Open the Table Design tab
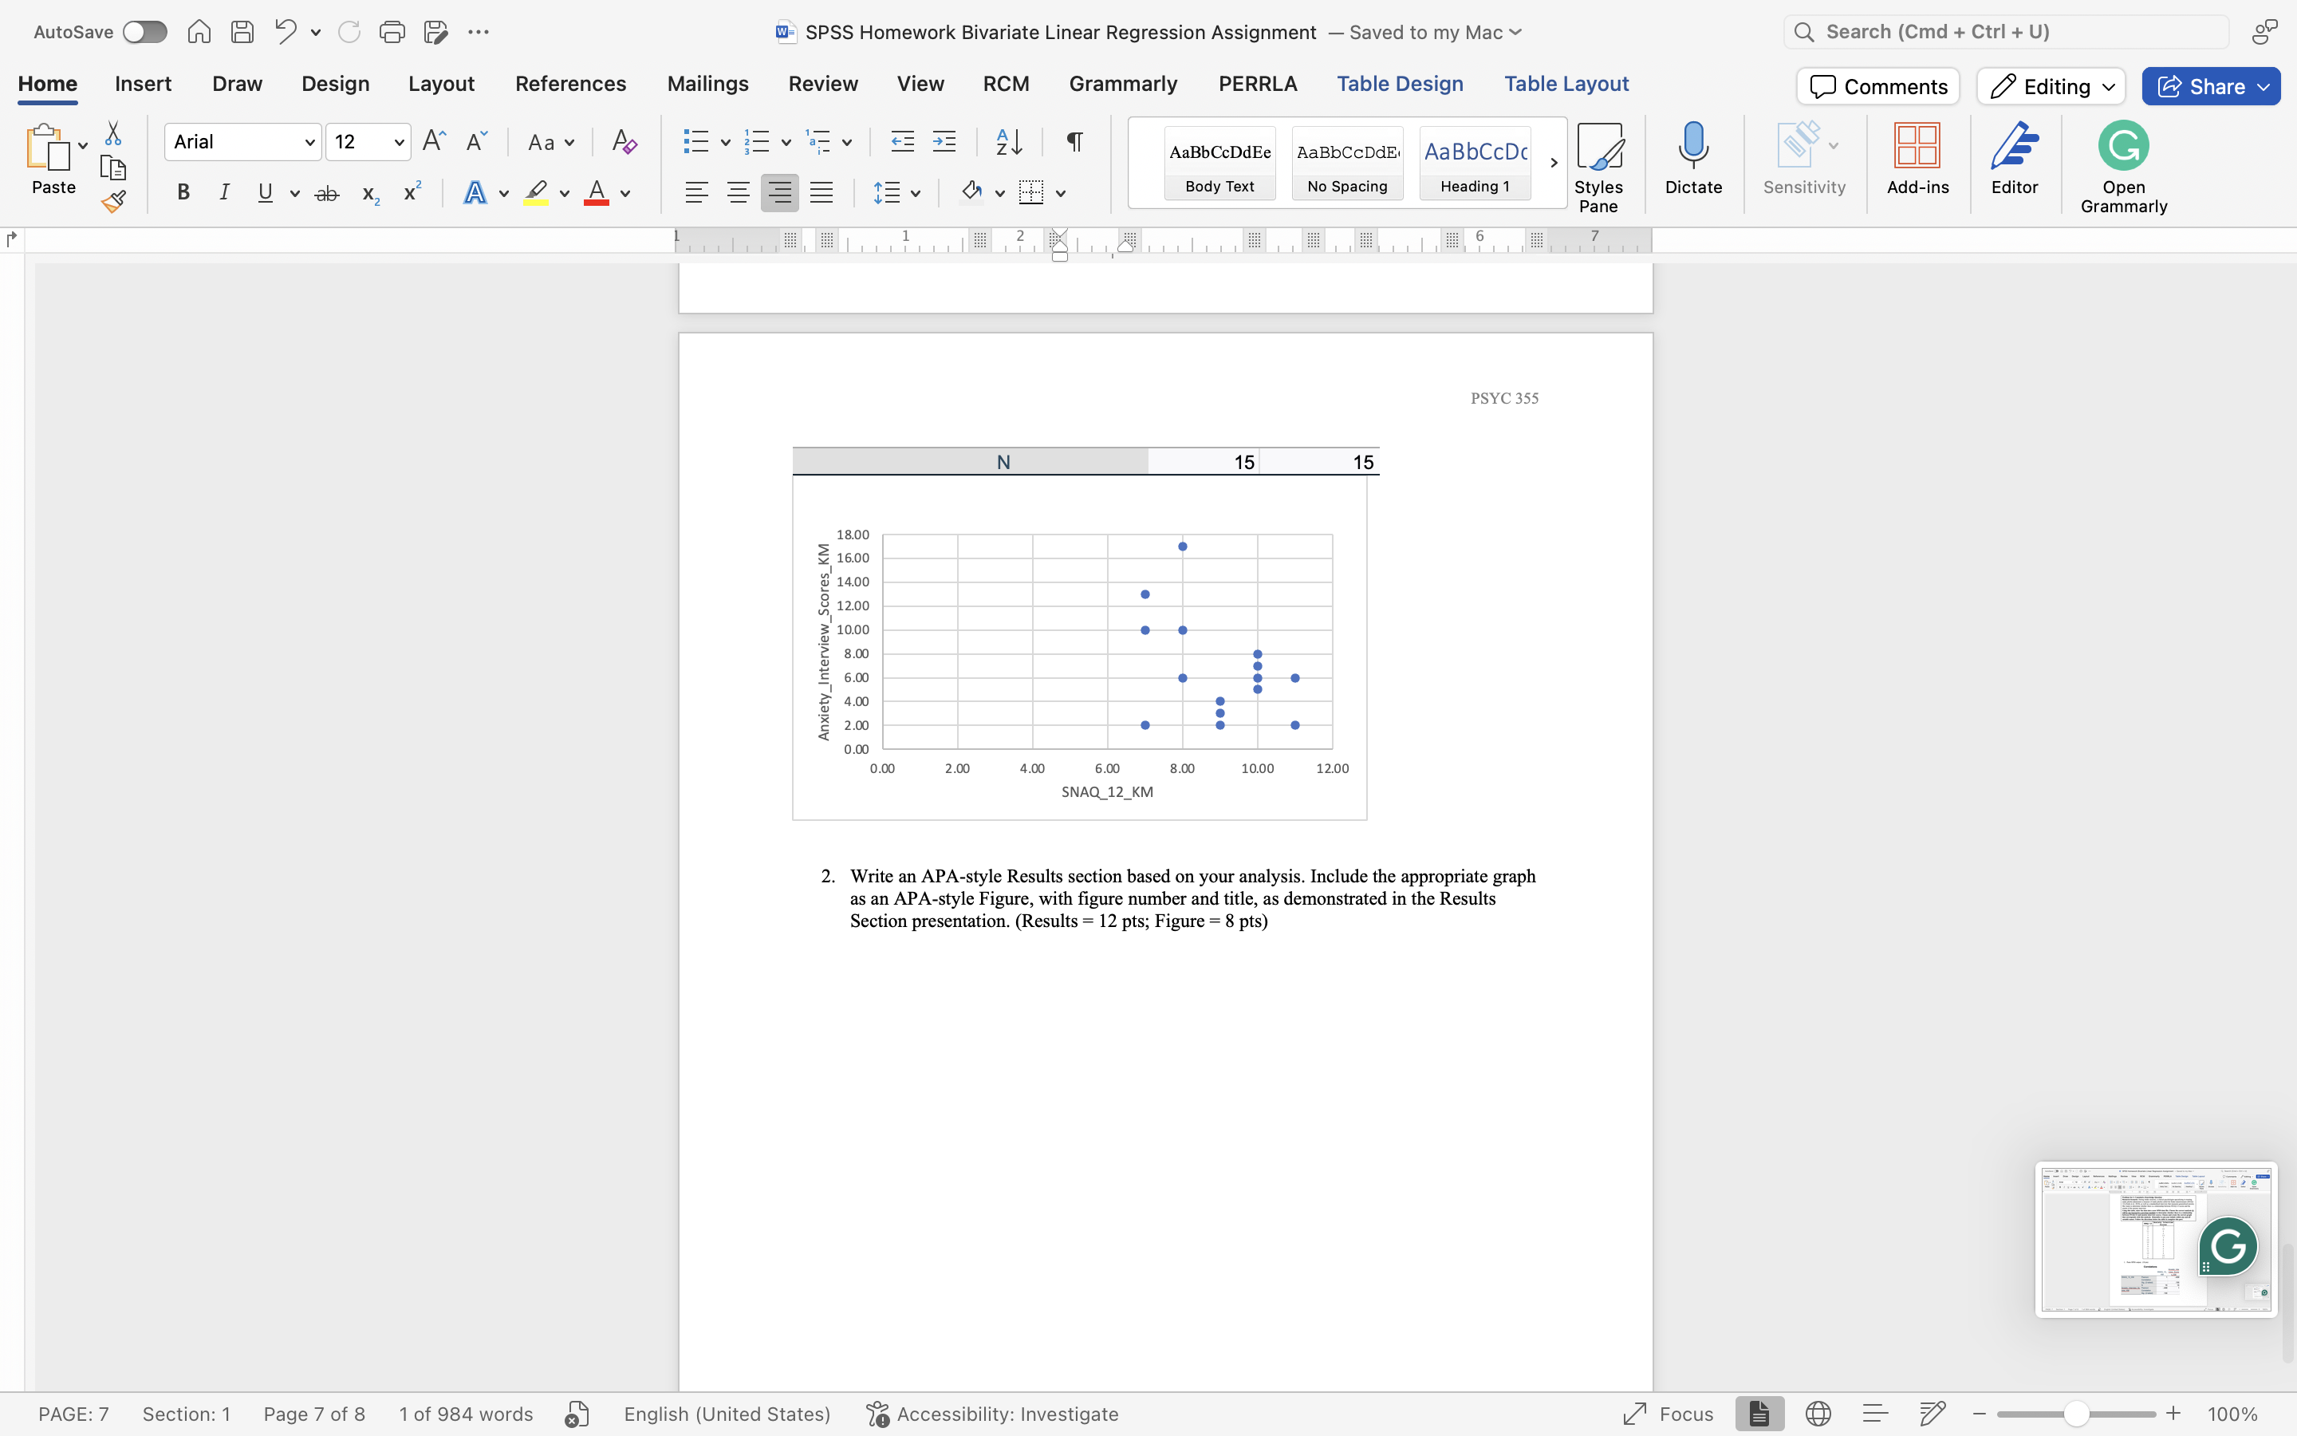The width and height of the screenshot is (2297, 1436). tap(1401, 84)
